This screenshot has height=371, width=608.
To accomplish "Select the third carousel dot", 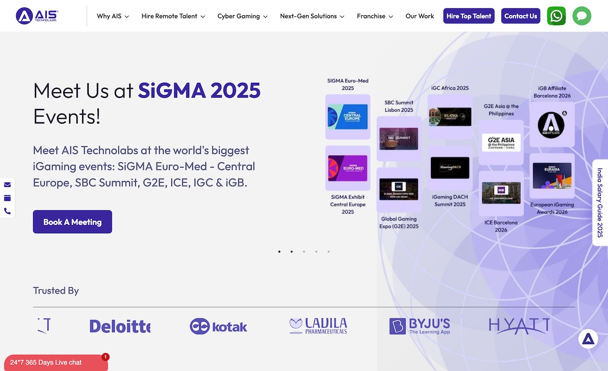I will coord(304,252).
